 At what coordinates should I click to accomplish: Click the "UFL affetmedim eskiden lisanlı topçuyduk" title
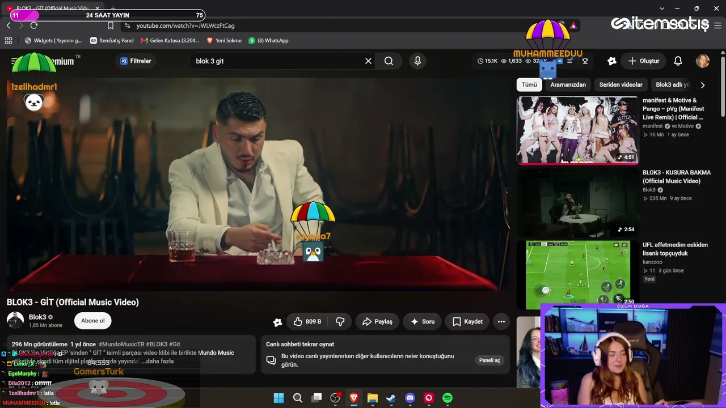coord(675,249)
